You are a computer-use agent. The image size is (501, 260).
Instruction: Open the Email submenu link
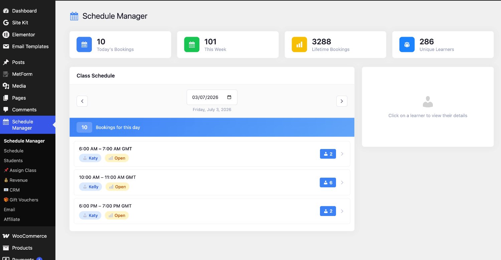tap(9, 210)
